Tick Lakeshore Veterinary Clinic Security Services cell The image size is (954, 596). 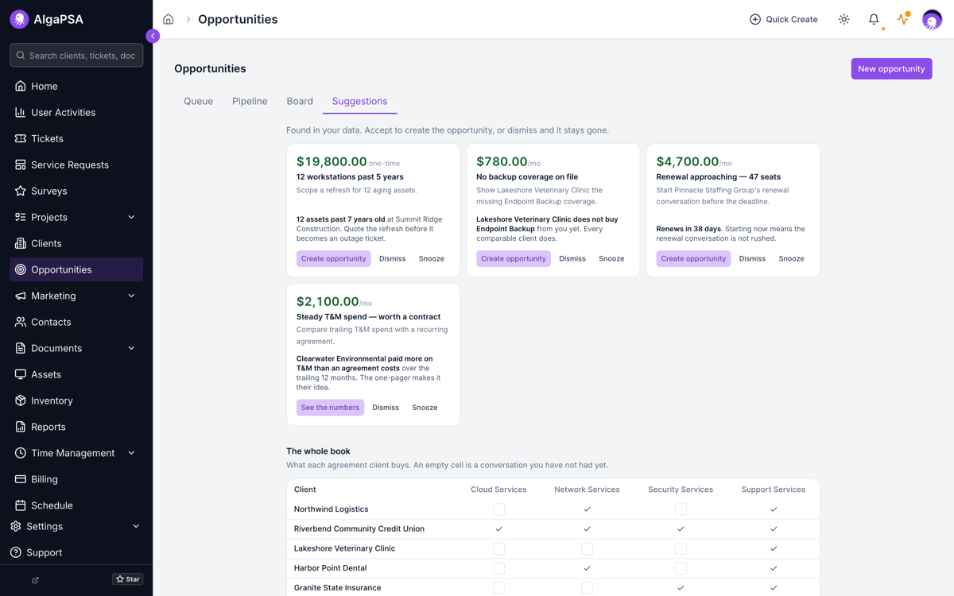click(681, 548)
